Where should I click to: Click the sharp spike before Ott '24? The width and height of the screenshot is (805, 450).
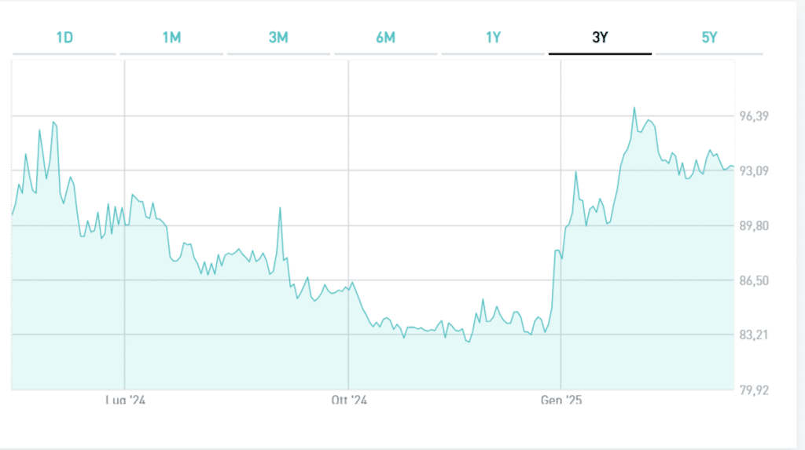pyautogui.click(x=280, y=208)
